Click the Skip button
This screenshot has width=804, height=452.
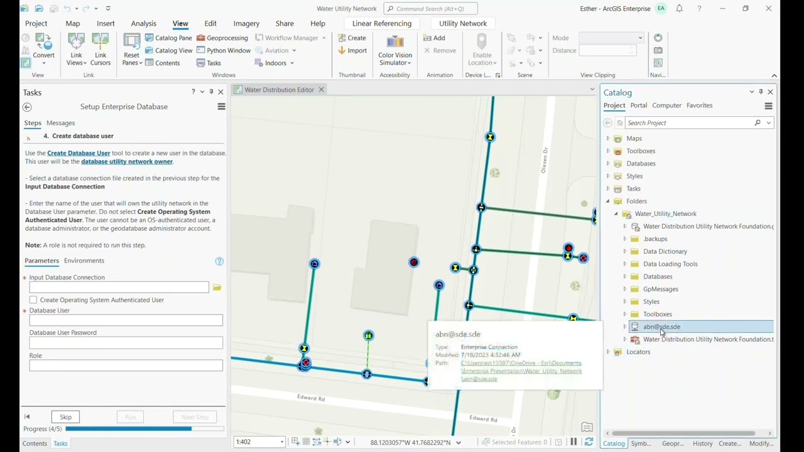click(65, 417)
